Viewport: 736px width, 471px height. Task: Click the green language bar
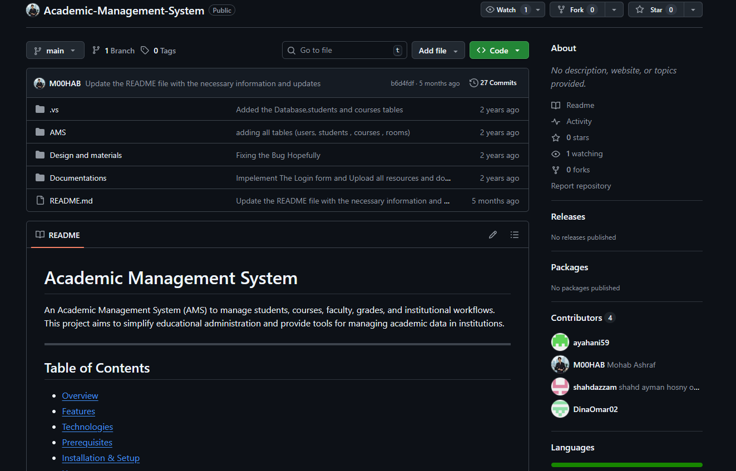tap(626, 464)
